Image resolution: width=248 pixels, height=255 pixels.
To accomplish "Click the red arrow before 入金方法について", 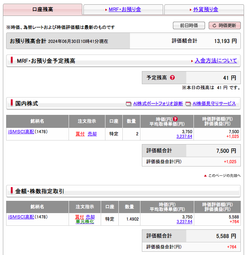I will coord(192,61).
